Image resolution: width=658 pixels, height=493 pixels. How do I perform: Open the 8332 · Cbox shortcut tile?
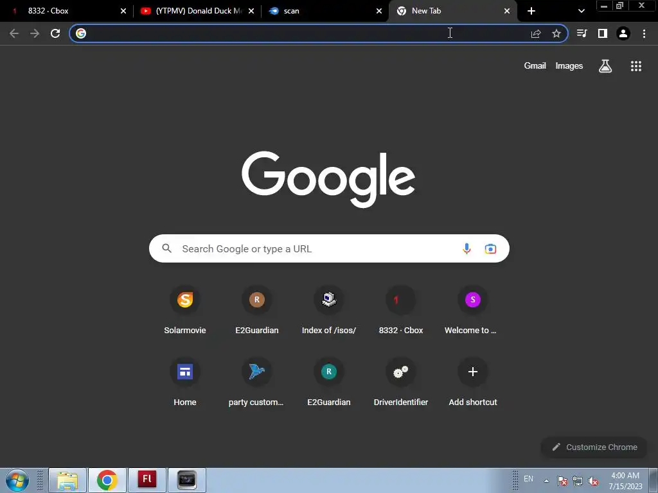(401, 310)
